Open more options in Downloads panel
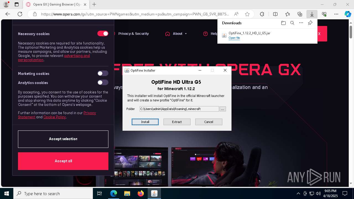This screenshot has width=354, height=199. click(301, 23)
